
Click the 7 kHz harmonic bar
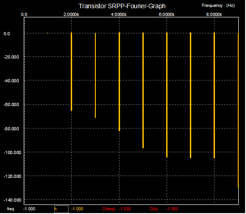pyautogui.click(x=191, y=96)
